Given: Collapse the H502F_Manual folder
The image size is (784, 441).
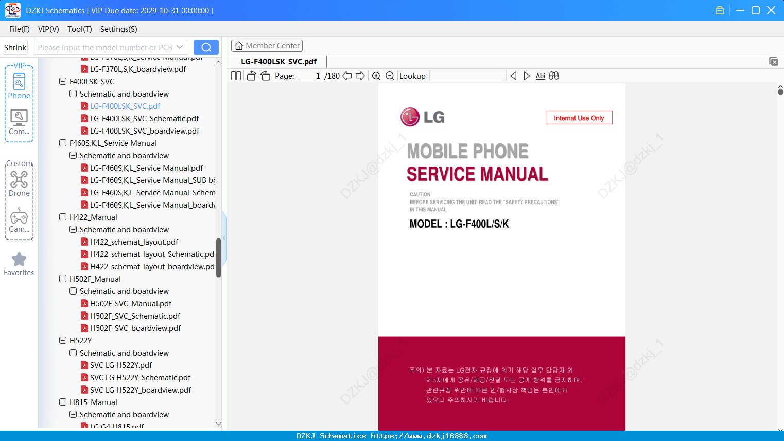Looking at the screenshot, I should tap(63, 279).
